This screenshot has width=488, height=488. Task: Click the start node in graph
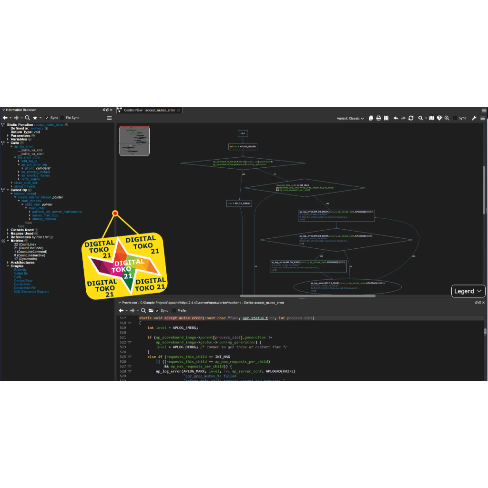tap(243, 133)
